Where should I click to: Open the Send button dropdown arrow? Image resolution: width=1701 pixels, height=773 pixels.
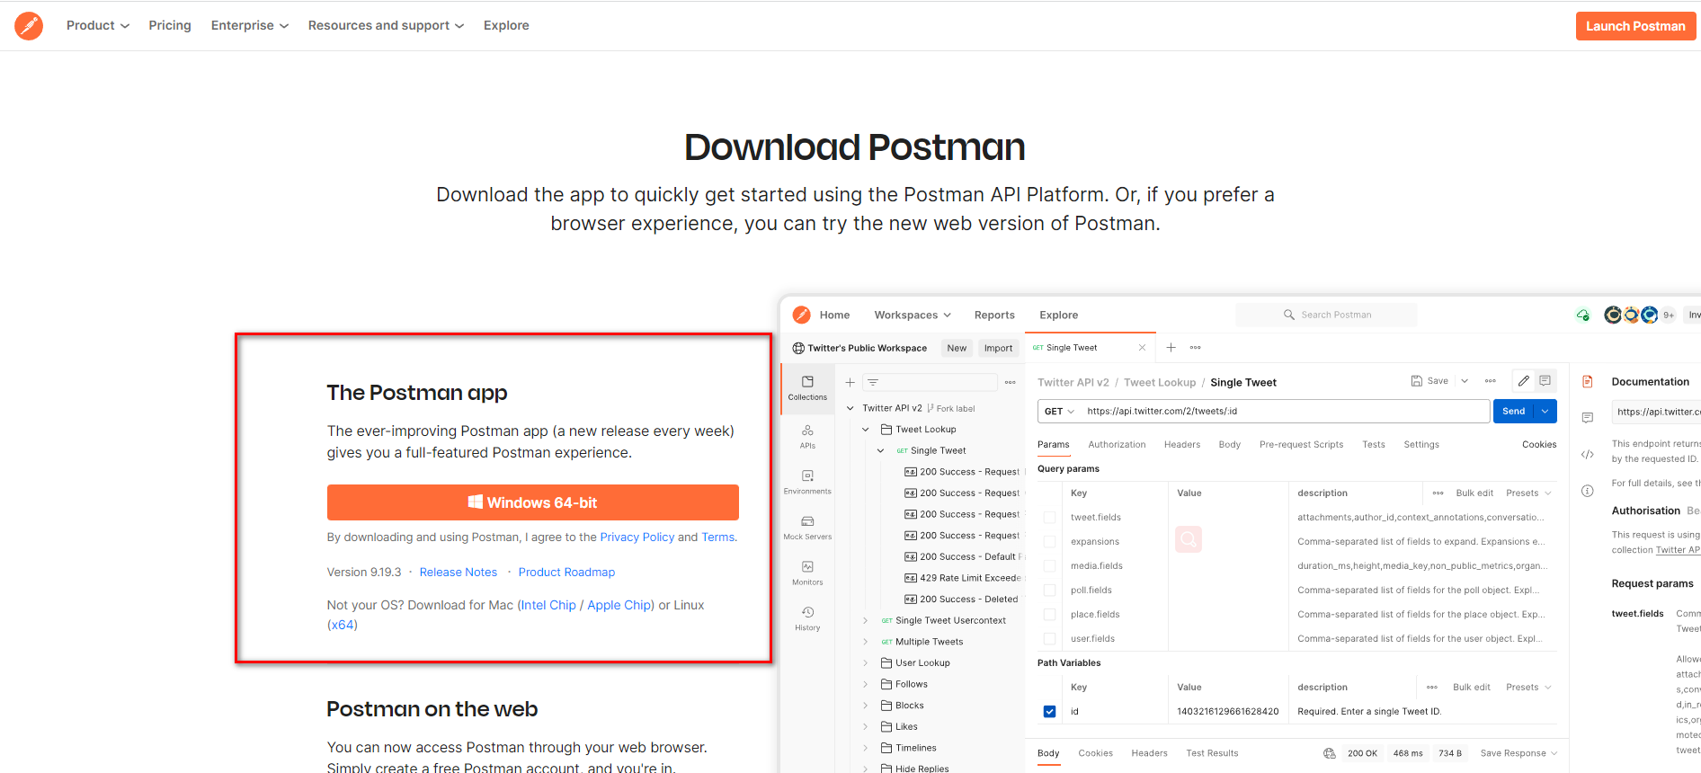1545,412
